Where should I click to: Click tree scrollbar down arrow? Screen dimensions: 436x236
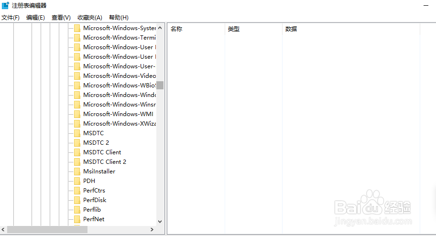coord(160,222)
